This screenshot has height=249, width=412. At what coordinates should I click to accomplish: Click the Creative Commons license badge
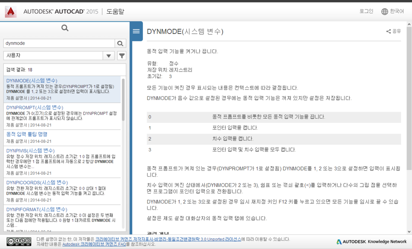pyautogui.click(x=19, y=242)
